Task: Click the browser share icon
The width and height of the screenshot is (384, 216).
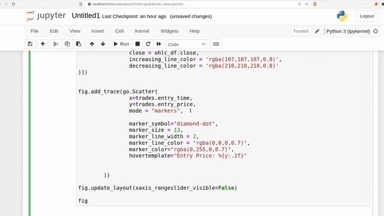Action: click(x=307, y=4)
